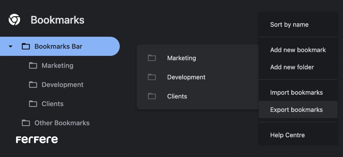
Task: Click the sidebar Development folder icon
Action: coord(33,85)
